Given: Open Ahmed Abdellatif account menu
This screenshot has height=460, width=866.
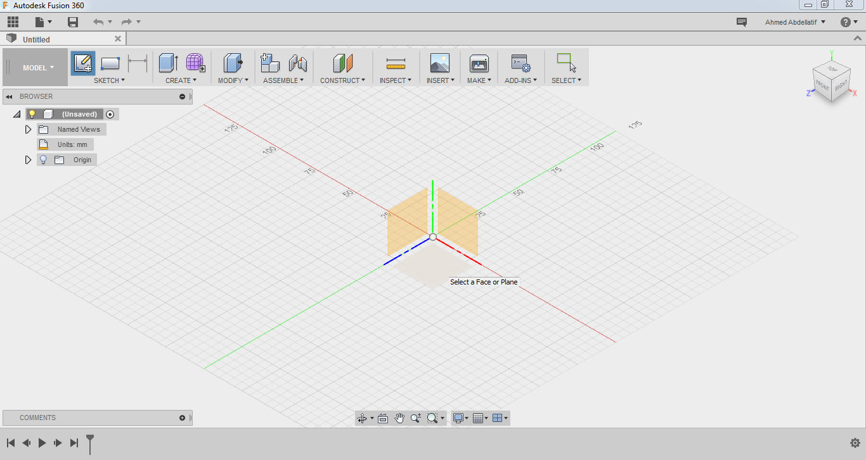Looking at the screenshot, I should (795, 22).
